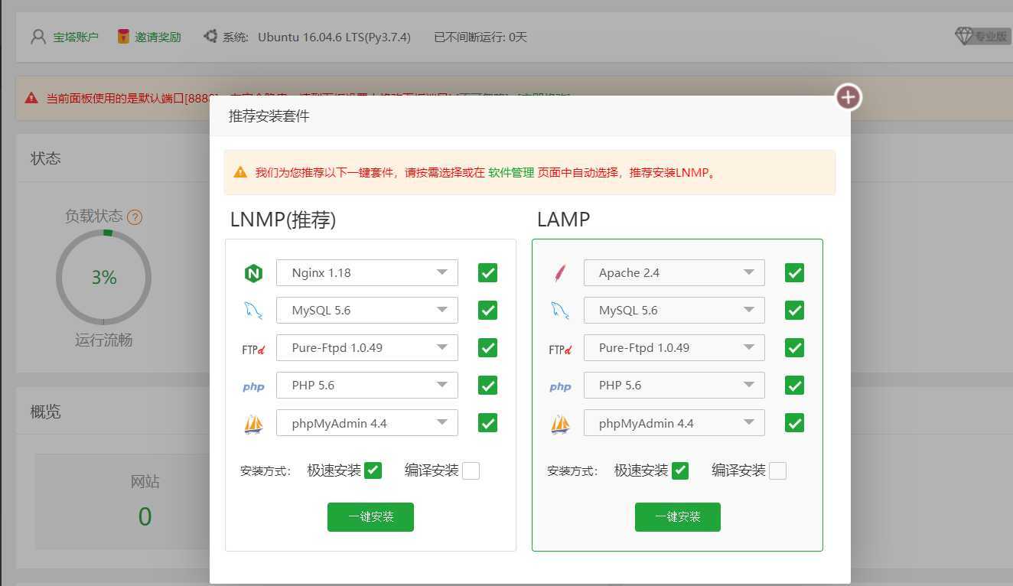Click the phpMyAdmin sailboat icon in LAMP
The image size is (1013, 586).
tap(560, 424)
